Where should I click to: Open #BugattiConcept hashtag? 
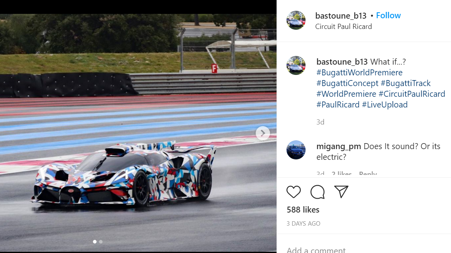pos(347,83)
